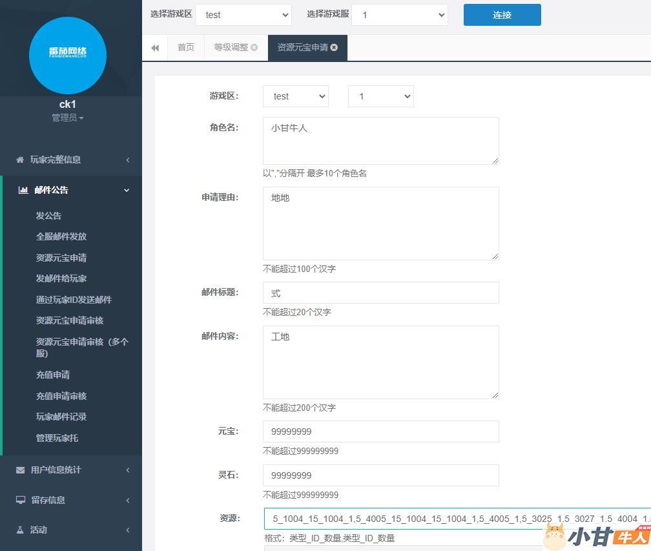The image size is (651, 551).
Task: Close the 资源元宝申请 tab
Action: pos(334,48)
